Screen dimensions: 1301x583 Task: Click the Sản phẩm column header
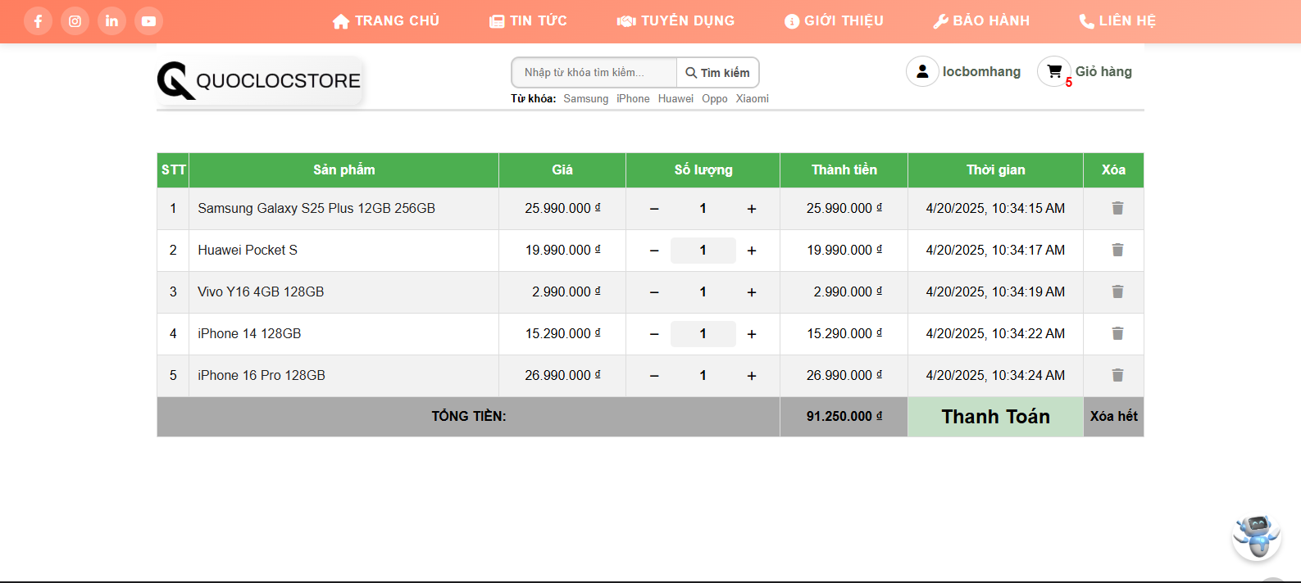[x=344, y=170]
